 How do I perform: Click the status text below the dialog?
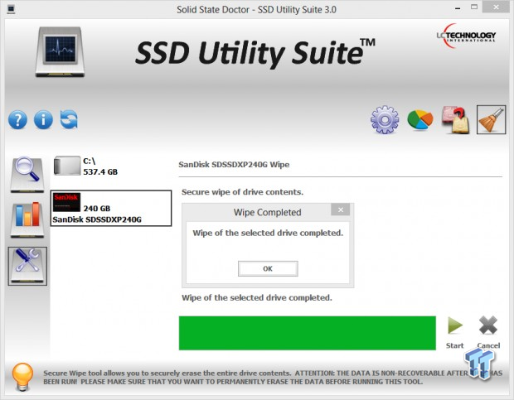(x=257, y=297)
